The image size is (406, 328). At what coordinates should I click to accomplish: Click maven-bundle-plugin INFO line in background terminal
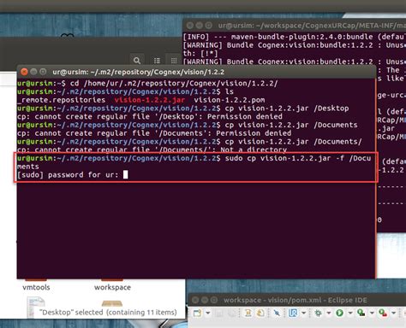click(x=294, y=37)
